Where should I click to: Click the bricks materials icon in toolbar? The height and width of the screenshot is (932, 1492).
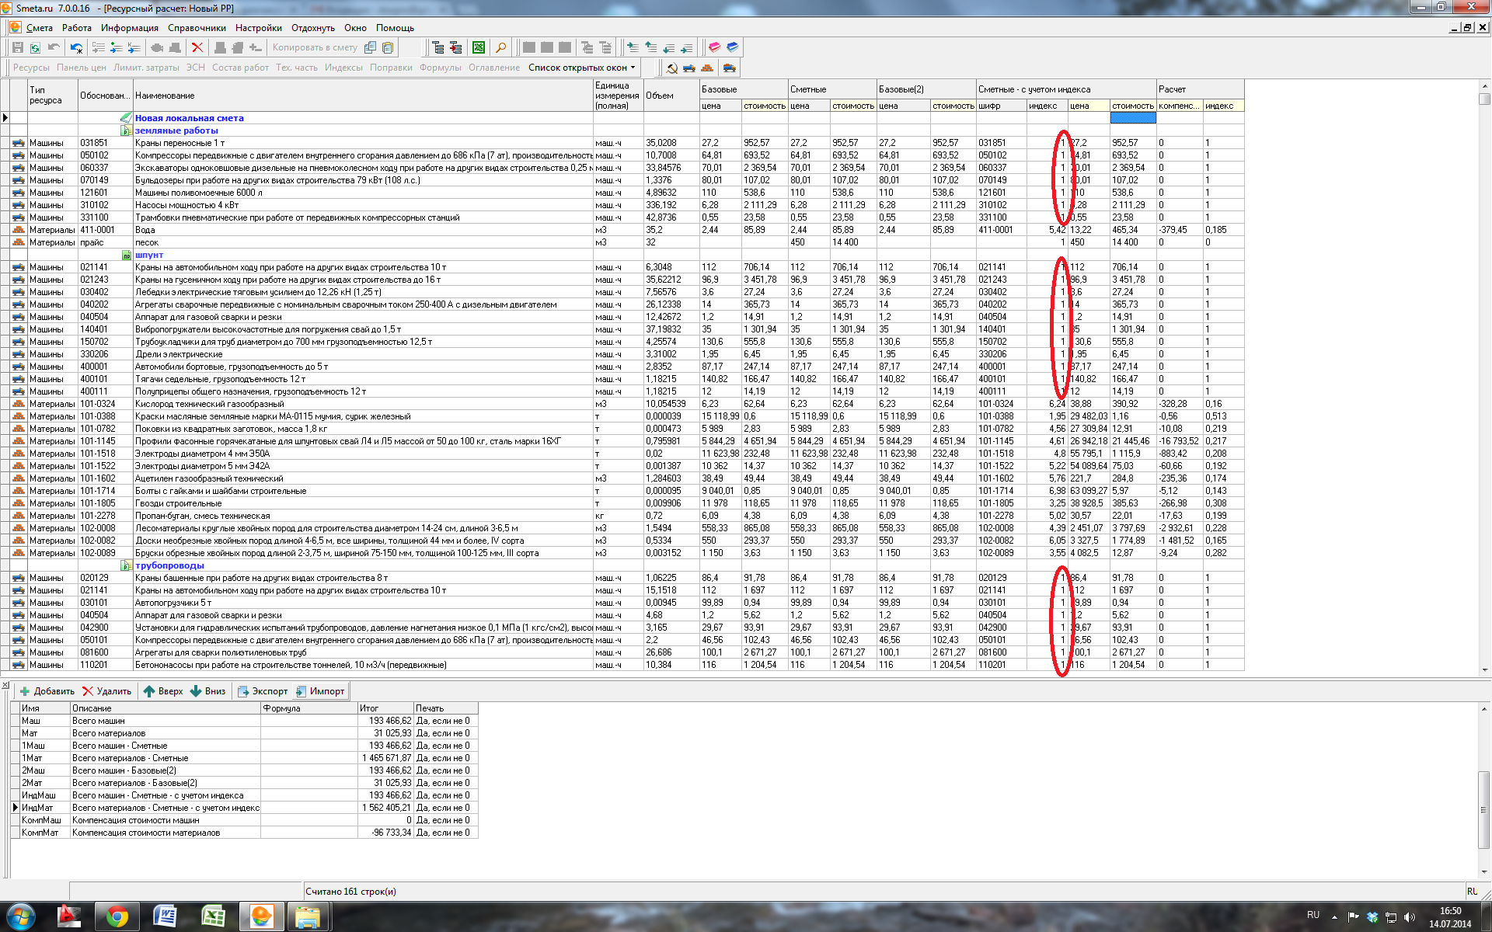coord(708,68)
